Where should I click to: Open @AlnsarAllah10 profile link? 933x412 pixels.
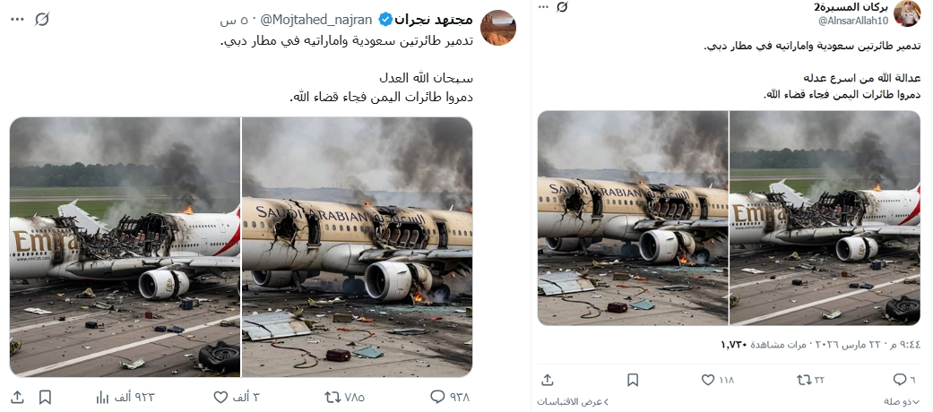853,21
